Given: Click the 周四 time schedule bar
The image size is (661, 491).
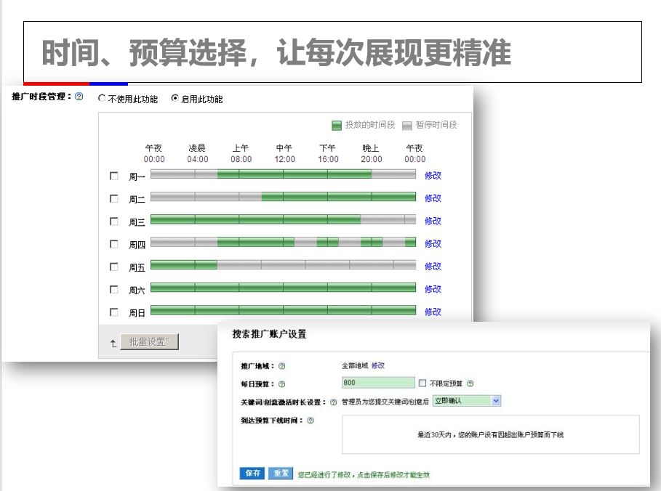Looking at the screenshot, I should point(284,242).
